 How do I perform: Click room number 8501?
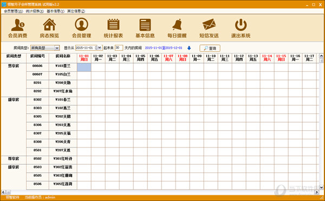37,150
